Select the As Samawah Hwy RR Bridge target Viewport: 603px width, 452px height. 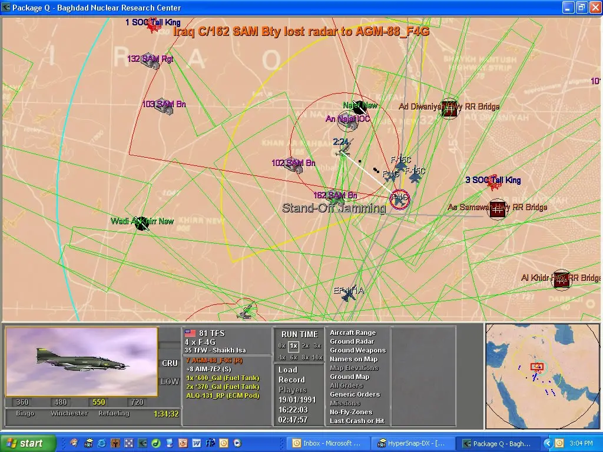(498, 210)
